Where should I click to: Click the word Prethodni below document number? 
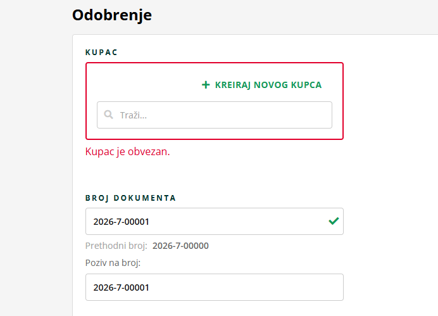104,246
